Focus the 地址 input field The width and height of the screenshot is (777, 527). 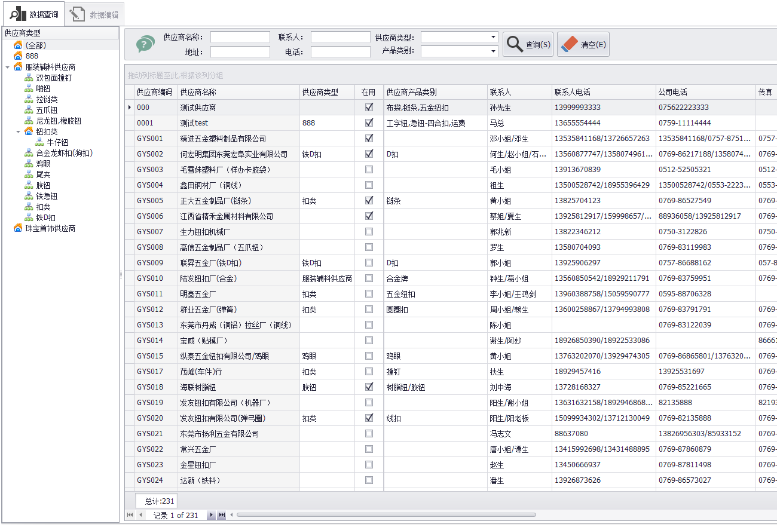(240, 52)
